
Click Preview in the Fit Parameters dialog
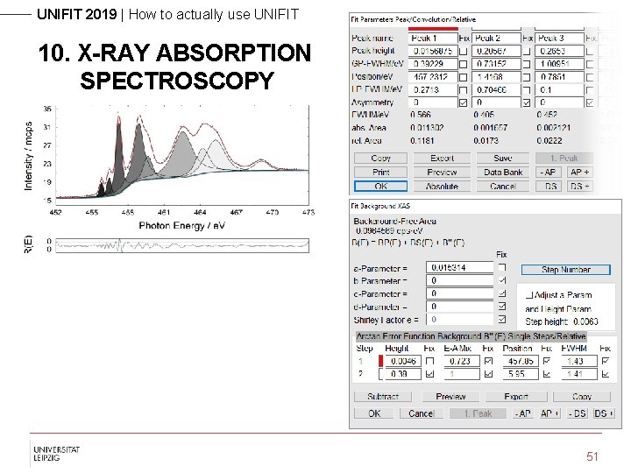tap(442, 173)
